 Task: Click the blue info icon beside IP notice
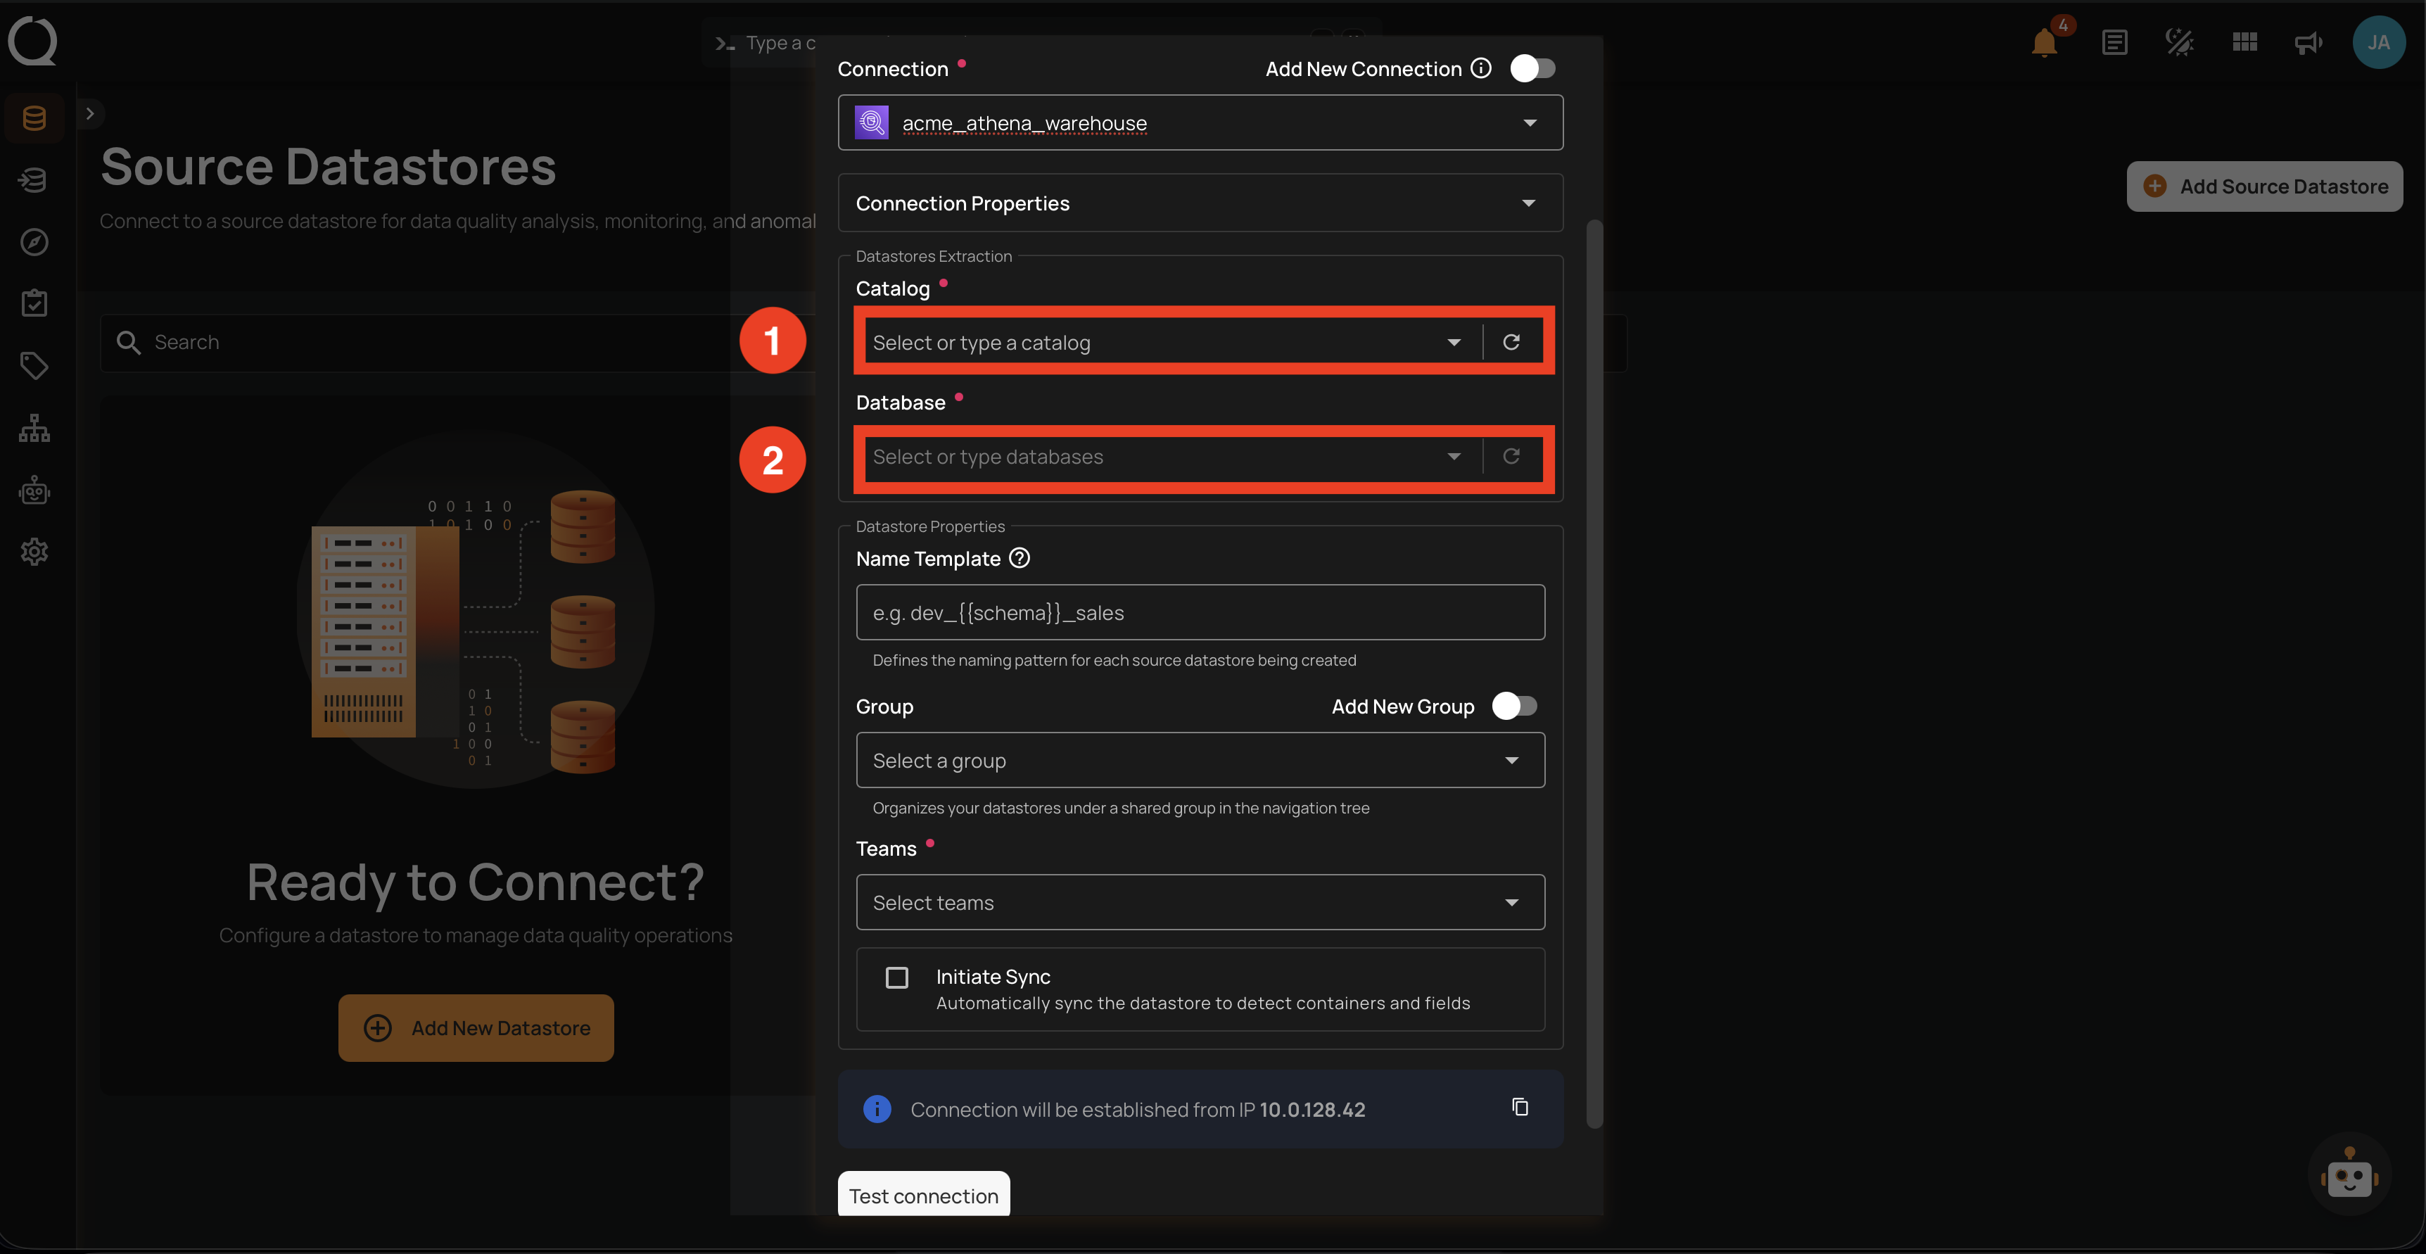tap(877, 1109)
